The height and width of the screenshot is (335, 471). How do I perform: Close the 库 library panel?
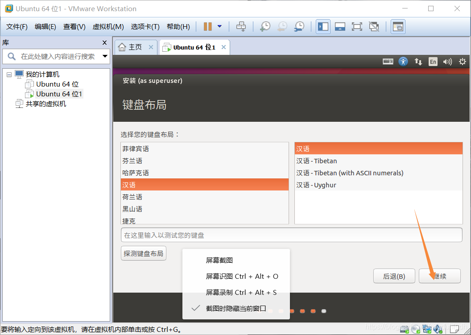tap(104, 43)
